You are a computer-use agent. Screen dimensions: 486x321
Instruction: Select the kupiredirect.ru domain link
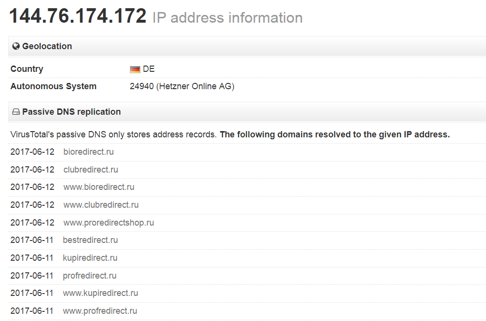pos(90,258)
